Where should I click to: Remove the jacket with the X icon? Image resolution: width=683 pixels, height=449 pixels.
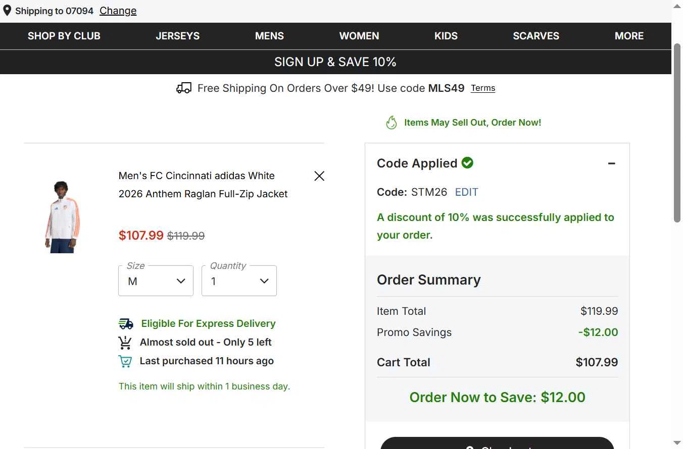tap(319, 176)
